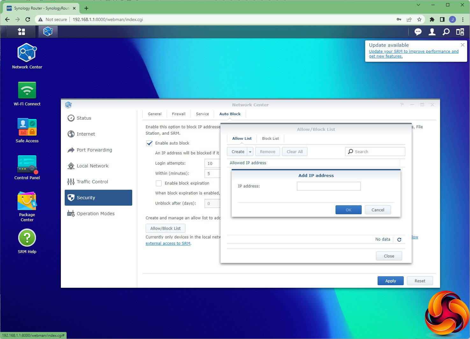Viewport: 470px width, 339px height.
Task: Click the Remove button in Allow List
Action: [x=267, y=152]
